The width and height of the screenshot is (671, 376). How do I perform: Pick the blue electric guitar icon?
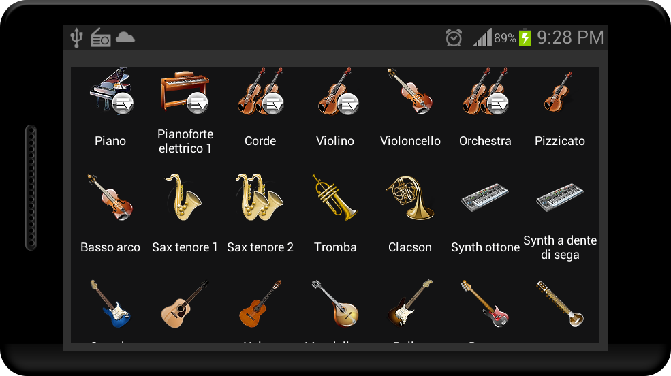coord(110,303)
